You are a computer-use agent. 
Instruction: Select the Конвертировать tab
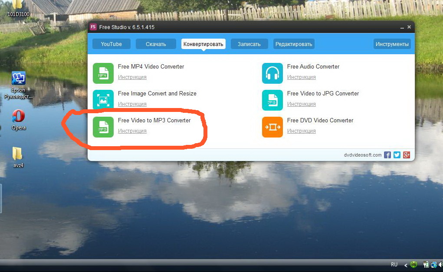(203, 44)
